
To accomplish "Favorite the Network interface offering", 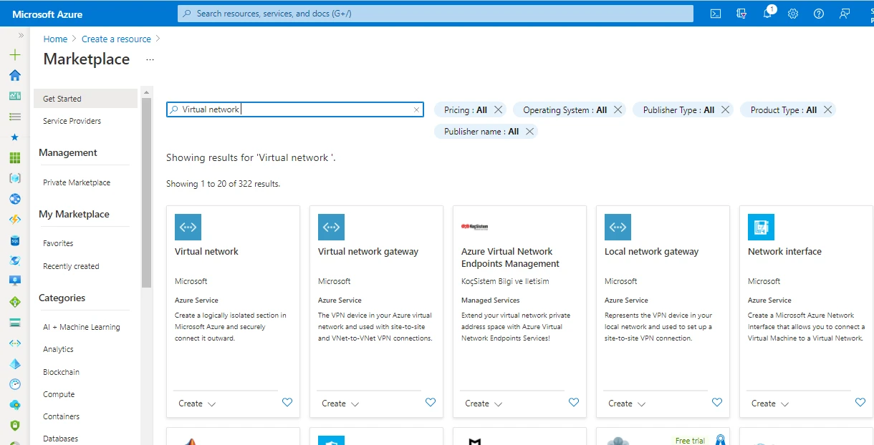I will 860,402.
